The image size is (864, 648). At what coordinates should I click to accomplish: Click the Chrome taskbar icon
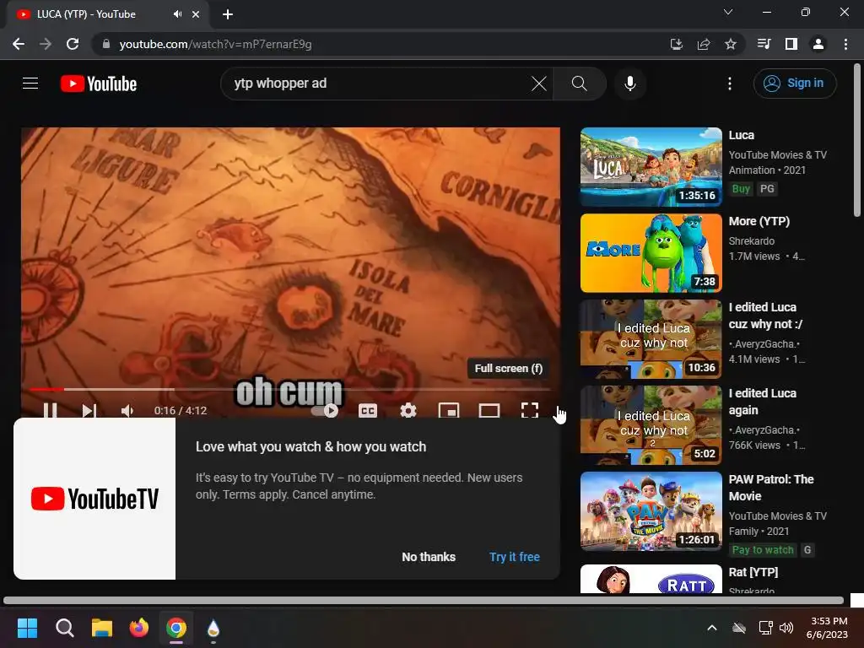pyautogui.click(x=176, y=628)
